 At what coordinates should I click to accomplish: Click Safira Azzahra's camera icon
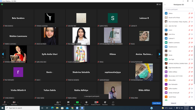click(x=192, y=89)
